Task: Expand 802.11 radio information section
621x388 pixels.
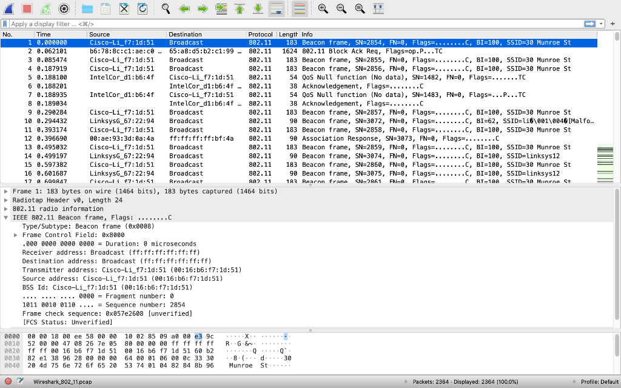Action: [6, 209]
